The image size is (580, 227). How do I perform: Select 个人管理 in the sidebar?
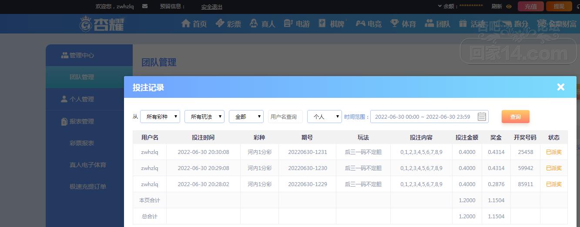click(x=81, y=99)
